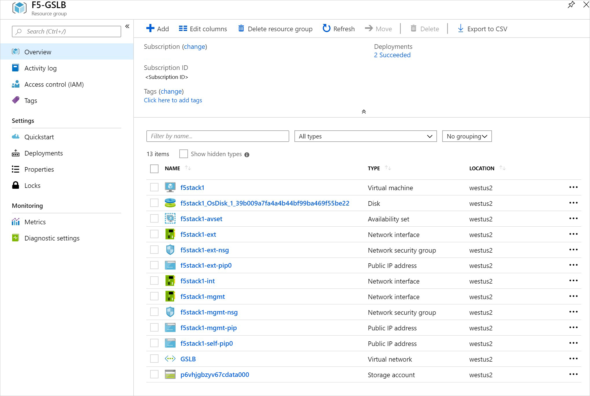Click the 2 Succeeded deployments link
This screenshot has width=590, height=396.
click(x=391, y=55)
